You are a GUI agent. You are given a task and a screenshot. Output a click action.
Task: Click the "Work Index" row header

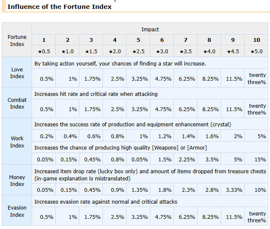click(x=17, y=142)
